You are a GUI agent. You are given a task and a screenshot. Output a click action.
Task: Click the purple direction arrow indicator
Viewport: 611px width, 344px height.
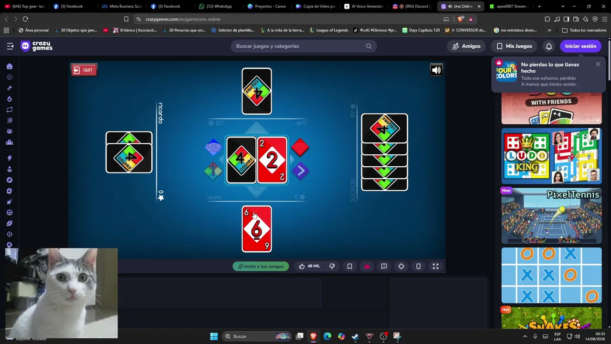click(x=300, y=171)
